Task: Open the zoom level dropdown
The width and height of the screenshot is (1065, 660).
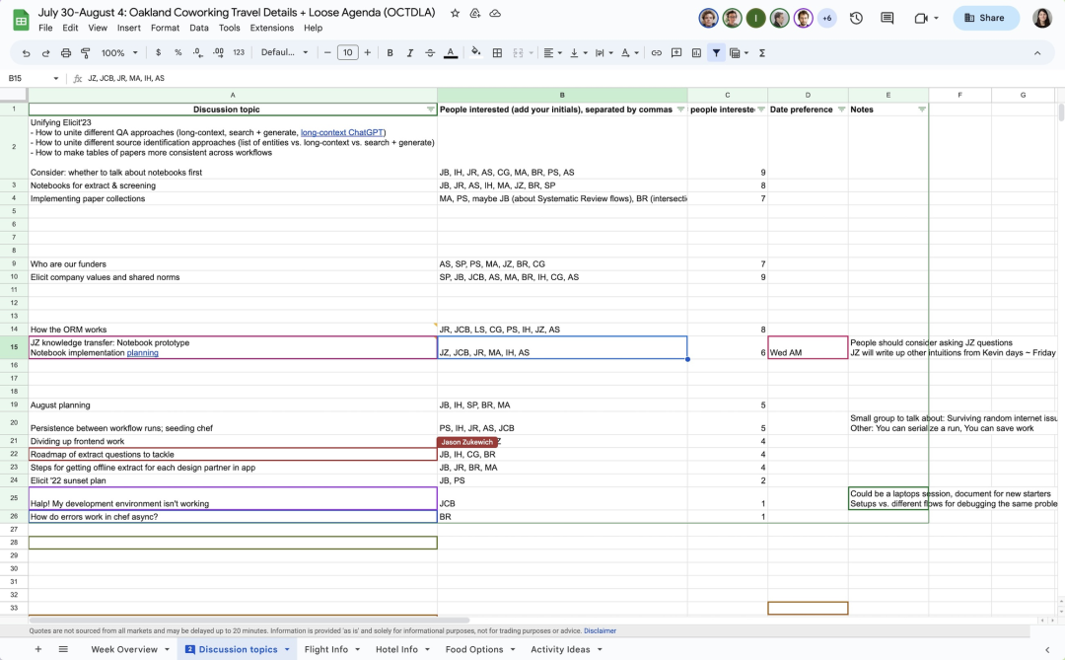Action: 119,53
